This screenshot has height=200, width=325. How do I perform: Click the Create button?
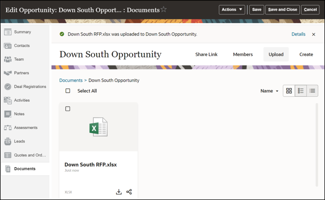coord(306,54)
